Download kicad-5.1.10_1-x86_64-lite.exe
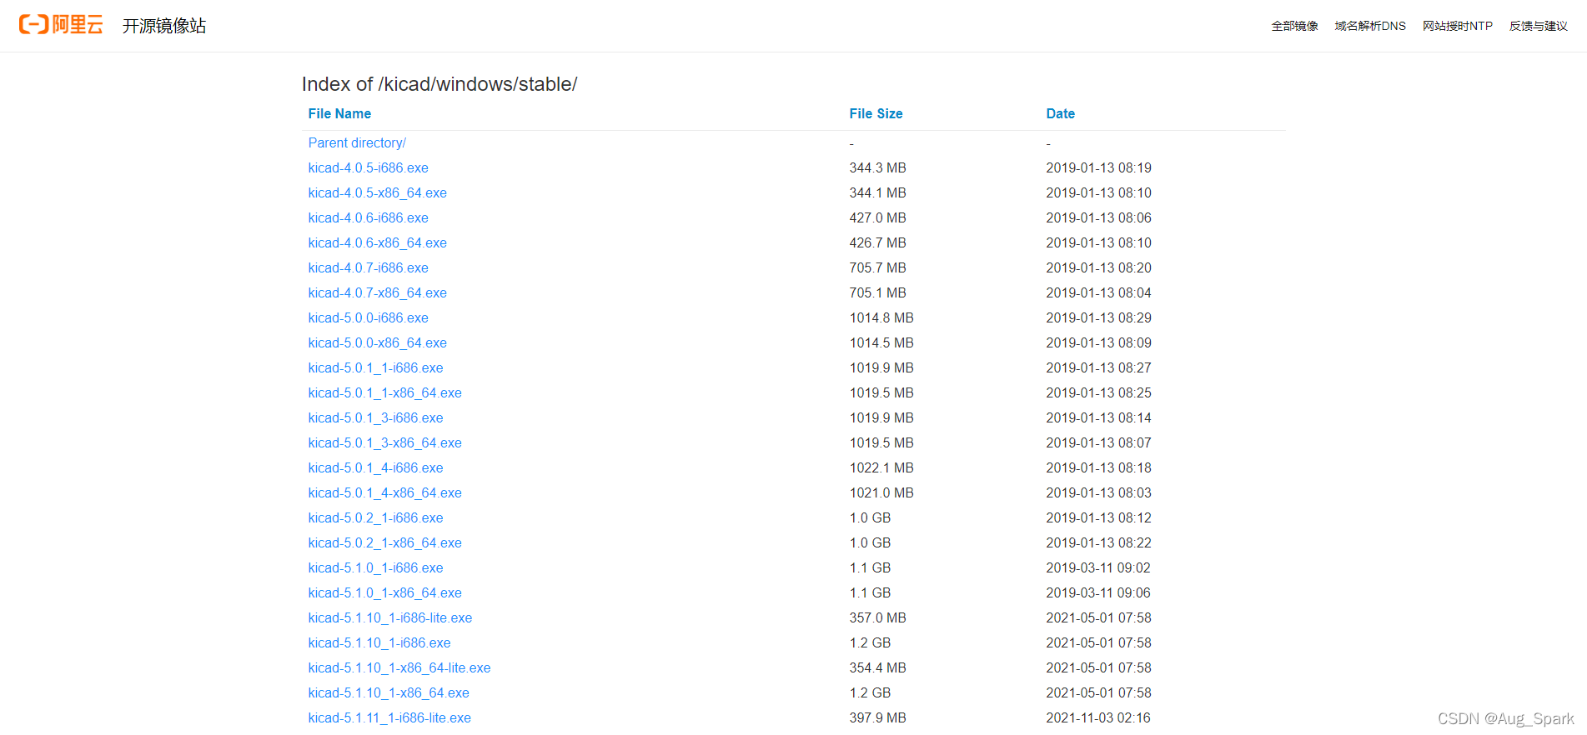Image resolution: width=1587 pixels, height=735 pixels. point(399,667)
